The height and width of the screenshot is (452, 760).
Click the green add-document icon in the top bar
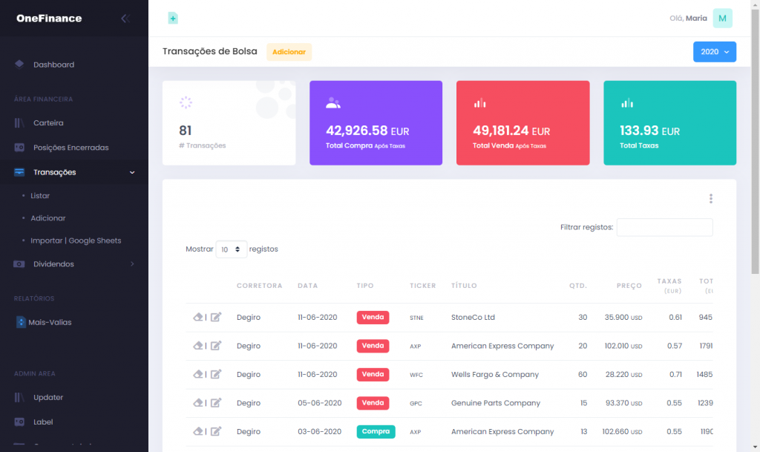tap(172, 19)
